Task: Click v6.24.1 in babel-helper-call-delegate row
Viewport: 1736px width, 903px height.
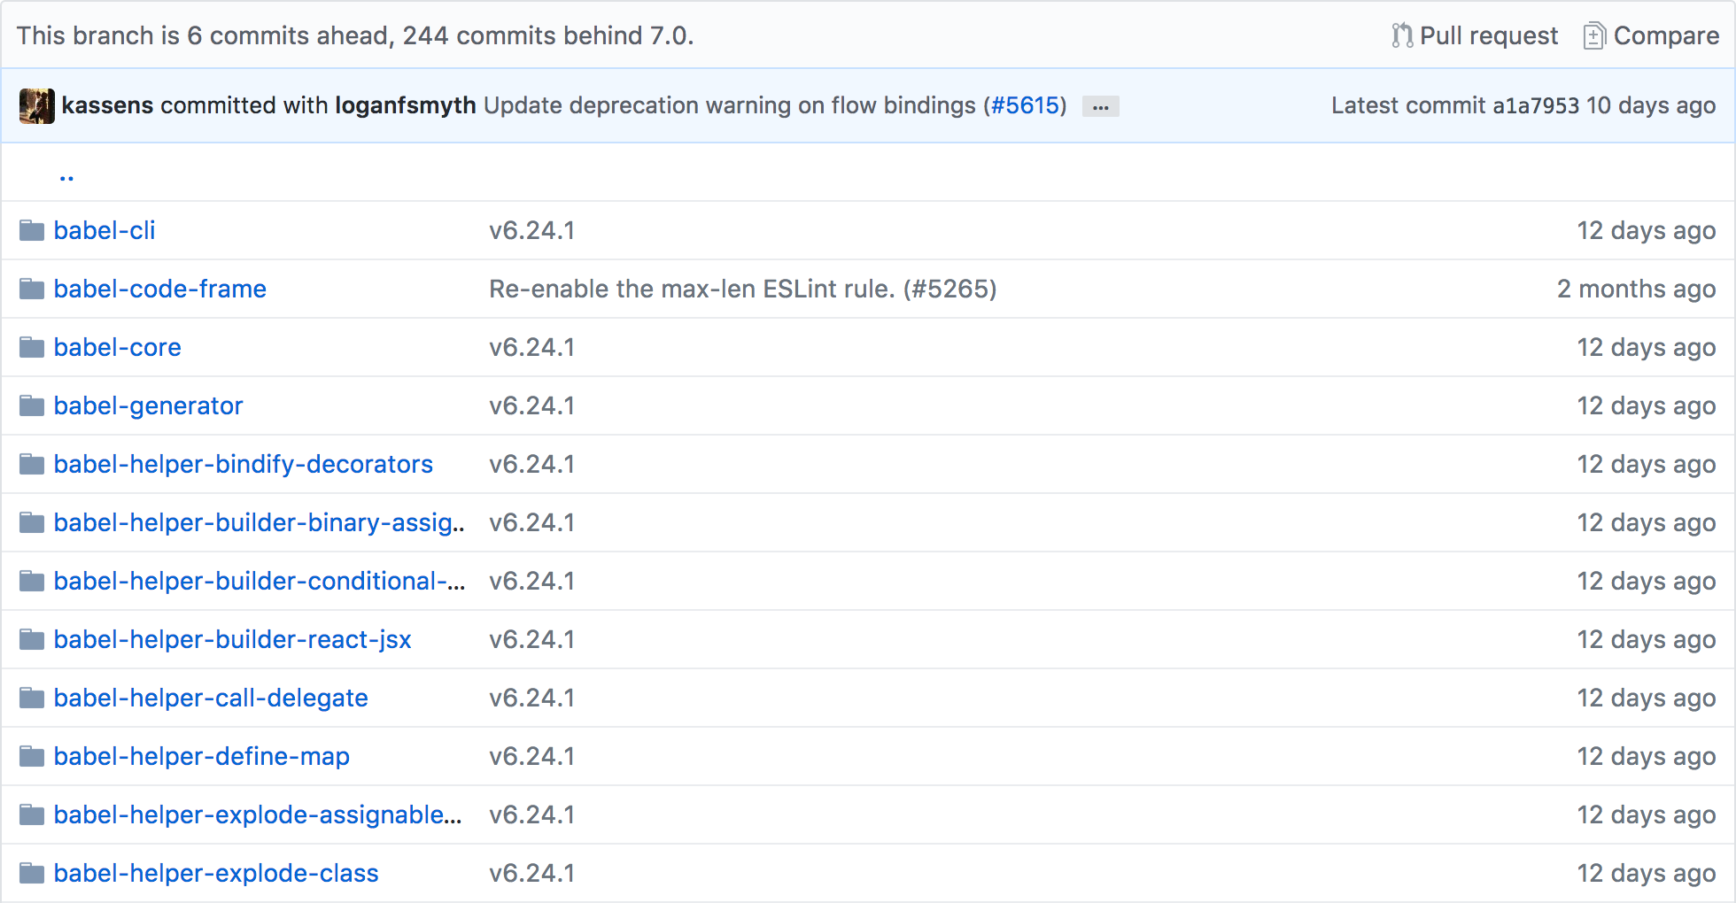Action: pyautogui.click(x=532, y=698)
